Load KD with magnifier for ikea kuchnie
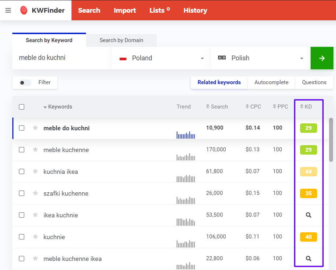Viewport: 336px width, 270px height. 308,215
